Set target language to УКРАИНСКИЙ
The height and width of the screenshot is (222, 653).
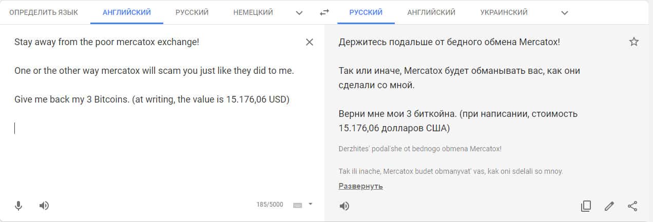click(504, 12)
